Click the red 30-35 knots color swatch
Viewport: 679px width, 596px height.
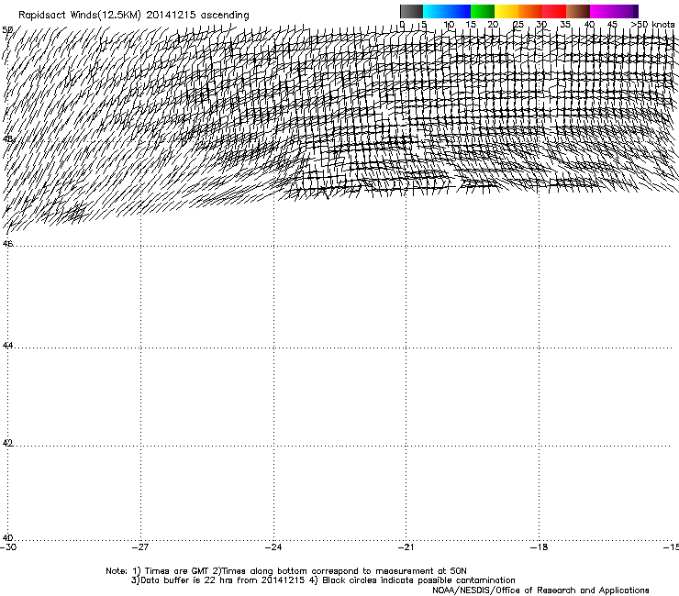(554, 11)
